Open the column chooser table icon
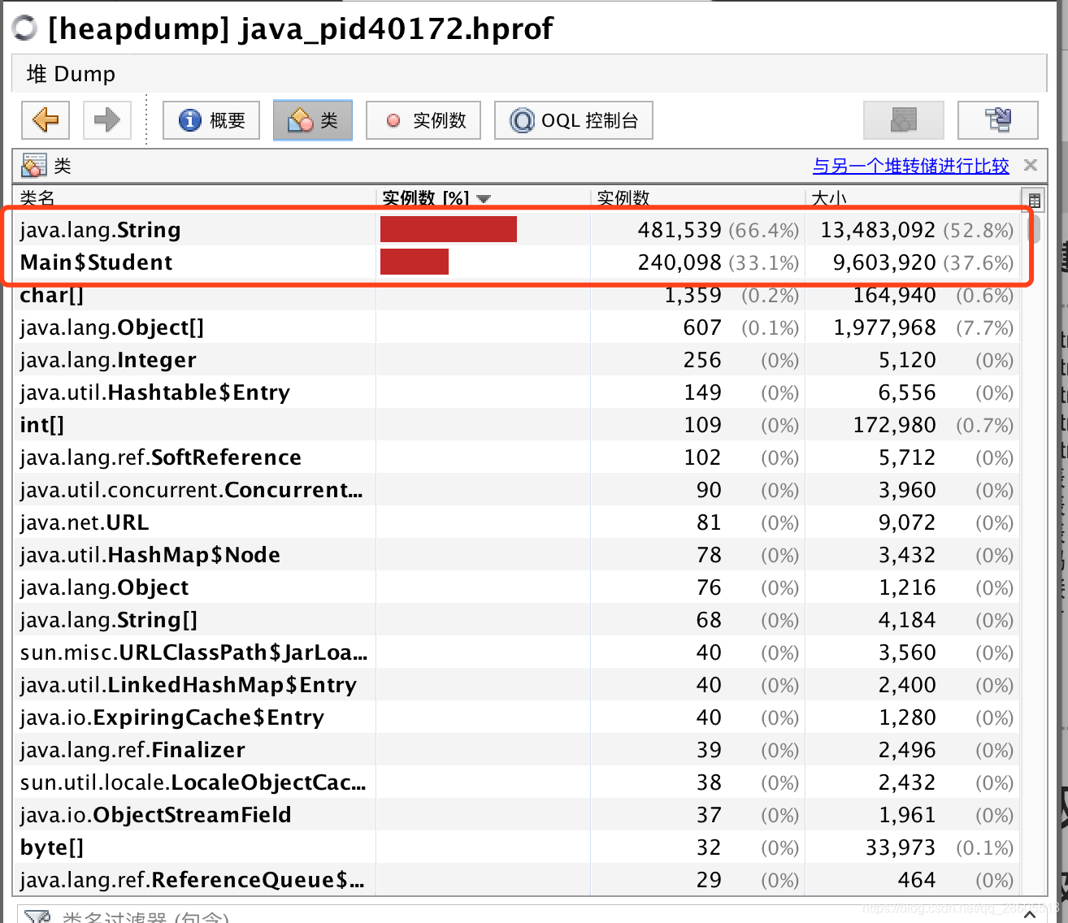1068x923 pixels. pyautogui.click(x=1034, y=199)
